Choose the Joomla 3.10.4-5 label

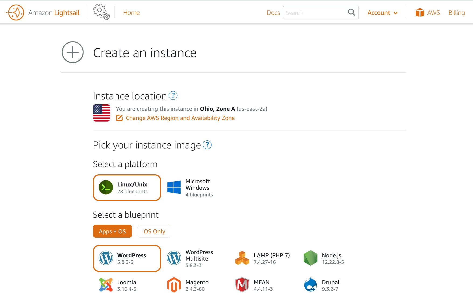tap(127, 285)
